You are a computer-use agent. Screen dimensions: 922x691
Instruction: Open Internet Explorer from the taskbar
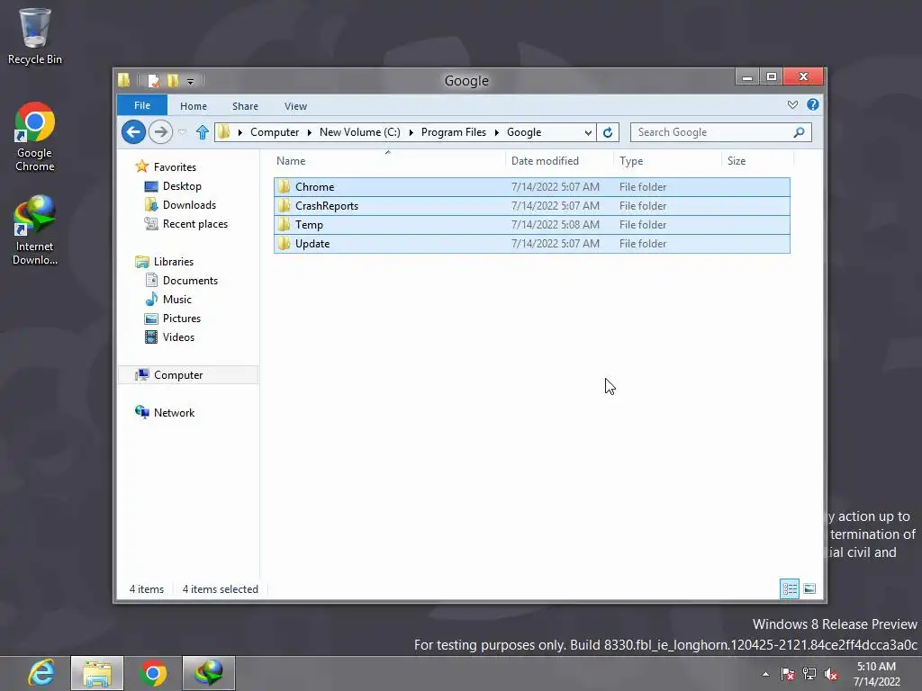pyautogui.click(x=41, y=673)
